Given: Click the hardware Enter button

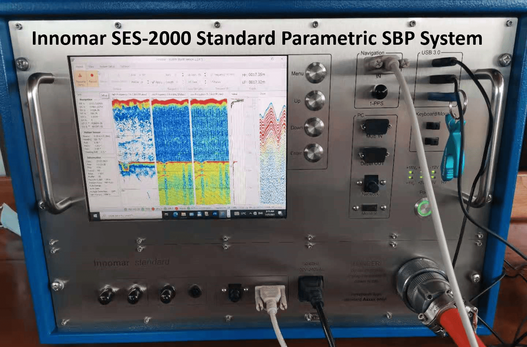Looking at the screenshot, I should (x=314, y=153).
